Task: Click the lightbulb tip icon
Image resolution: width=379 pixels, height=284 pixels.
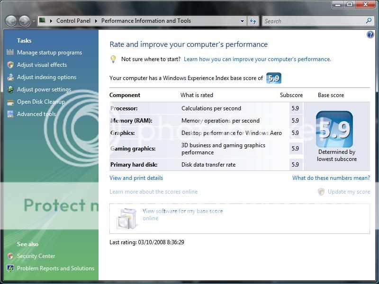Action: click(113, 59)
